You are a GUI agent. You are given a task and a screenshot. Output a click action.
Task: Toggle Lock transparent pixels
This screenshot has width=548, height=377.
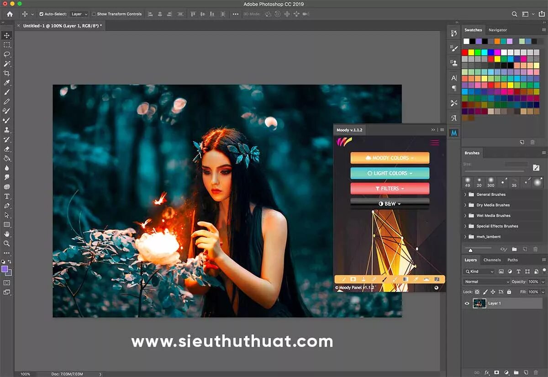[x=477, y=292]
